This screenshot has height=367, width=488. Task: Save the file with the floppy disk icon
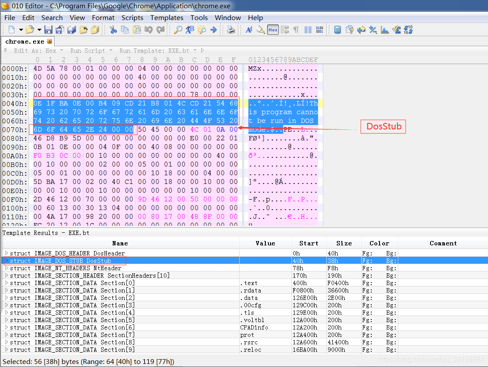(48, 30)
